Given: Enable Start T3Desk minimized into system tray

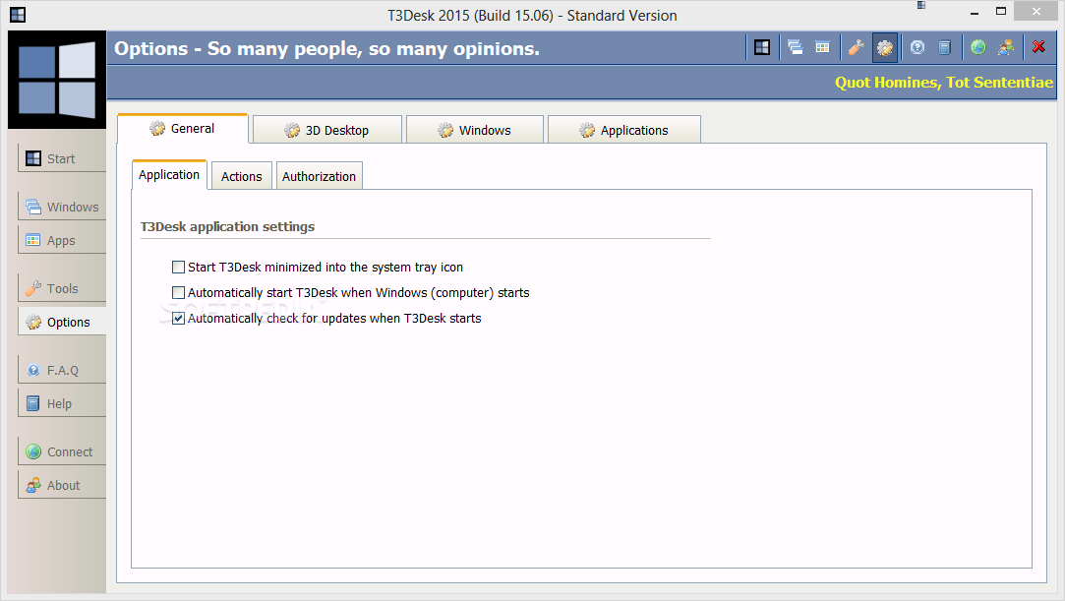Looking at the screenshot, I should (x=179, y=267).
